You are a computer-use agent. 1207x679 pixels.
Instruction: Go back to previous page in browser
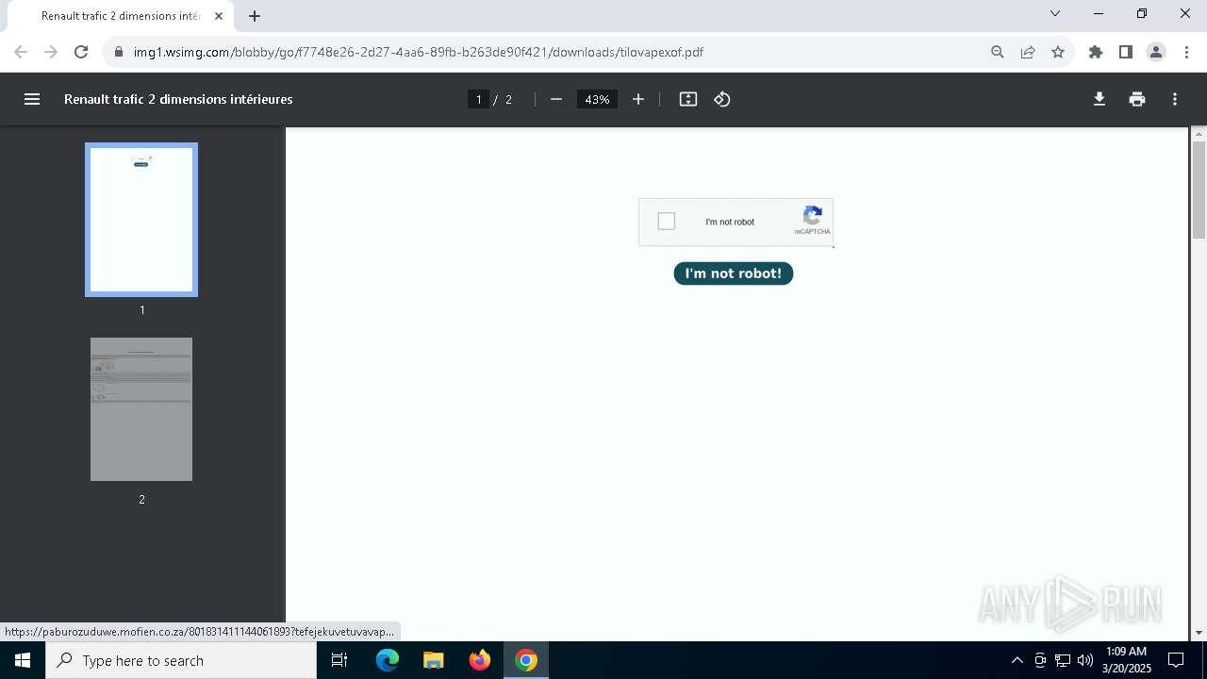(x=21, y=52)
